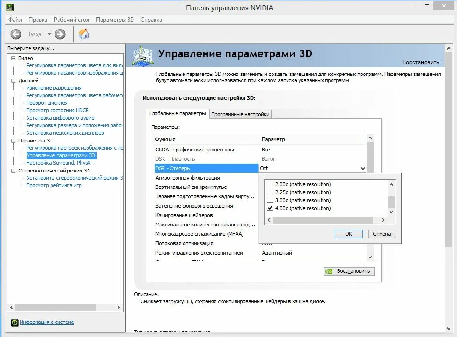Viewport: 457px width, 337px height.
Task: Check the 2.25x (native resolution) box
Action: (270, 192)
